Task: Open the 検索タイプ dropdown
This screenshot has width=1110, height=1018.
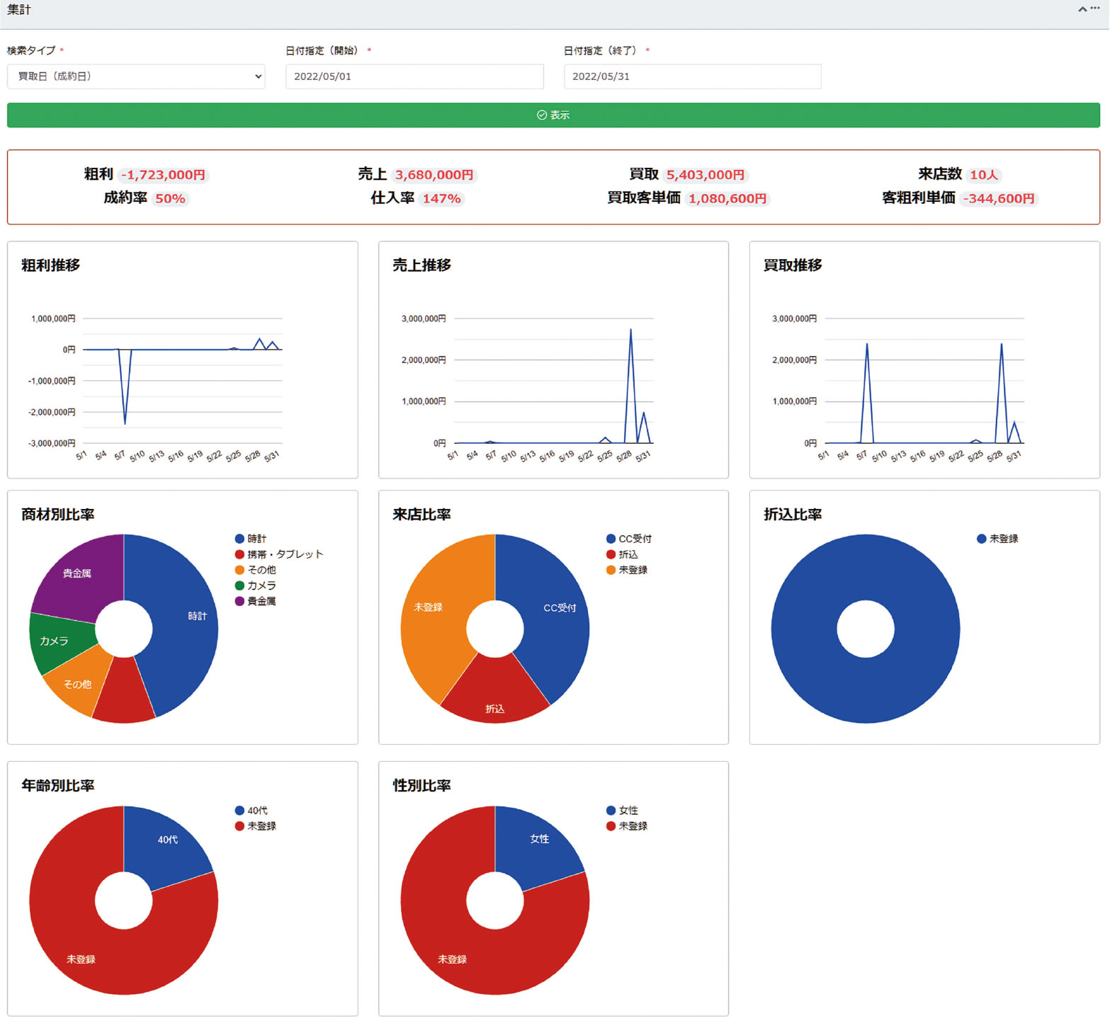Action: (x=136, y=76)
